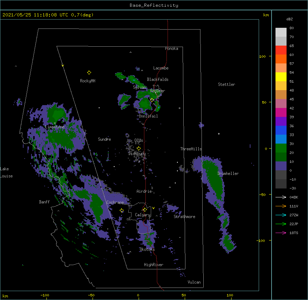Image resolution: width=308 pixels, height=300 pixels.
Task: Pick the yellow swatch below 54 dBZ
Action: [x=281, y=77]
